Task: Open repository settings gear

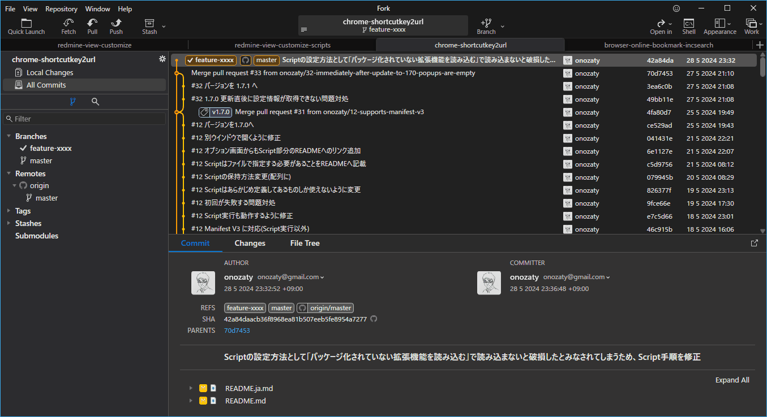Action: point(162,59)
